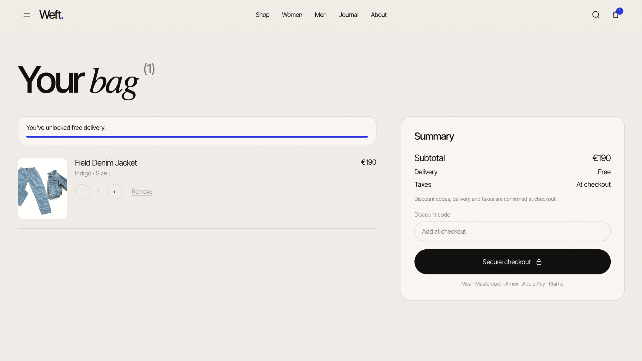Screen dimensions: 642x361
Task: Click the Subtotal €190 value
Action: 601,158
